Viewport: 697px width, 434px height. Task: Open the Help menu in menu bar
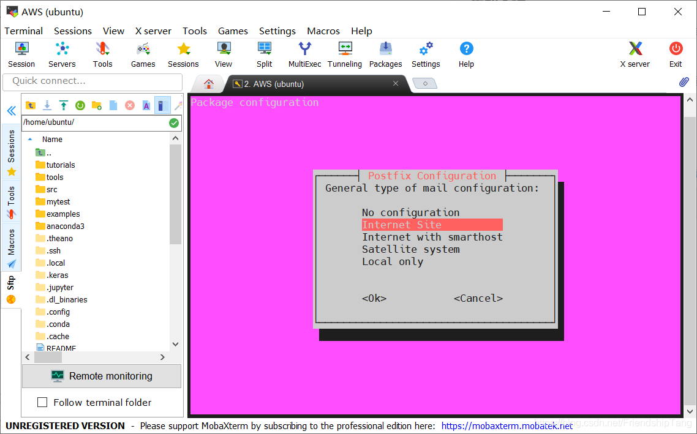361,31
